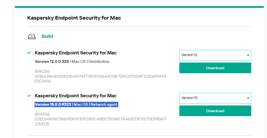Viewport: 267px width, 138px height.
Task: Click the Distributive label
Action: (x=99, y=61)
